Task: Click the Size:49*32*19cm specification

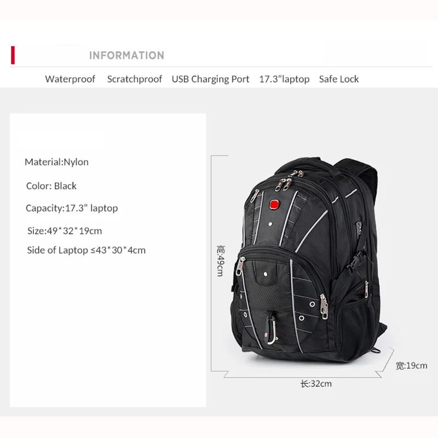Action: (x=65, y=231)
